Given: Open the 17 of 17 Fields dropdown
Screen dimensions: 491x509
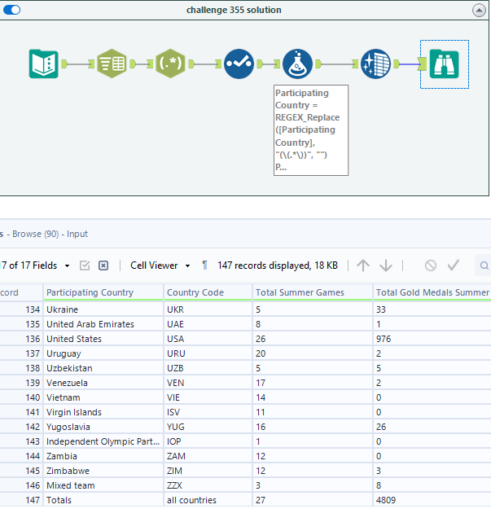Looking at the screenshot, I should 35,265.
